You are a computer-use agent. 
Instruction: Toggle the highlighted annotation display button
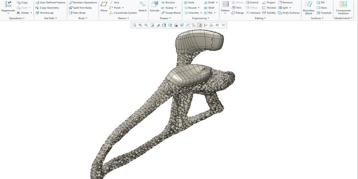pyautogui.click(x=199, y=25)
